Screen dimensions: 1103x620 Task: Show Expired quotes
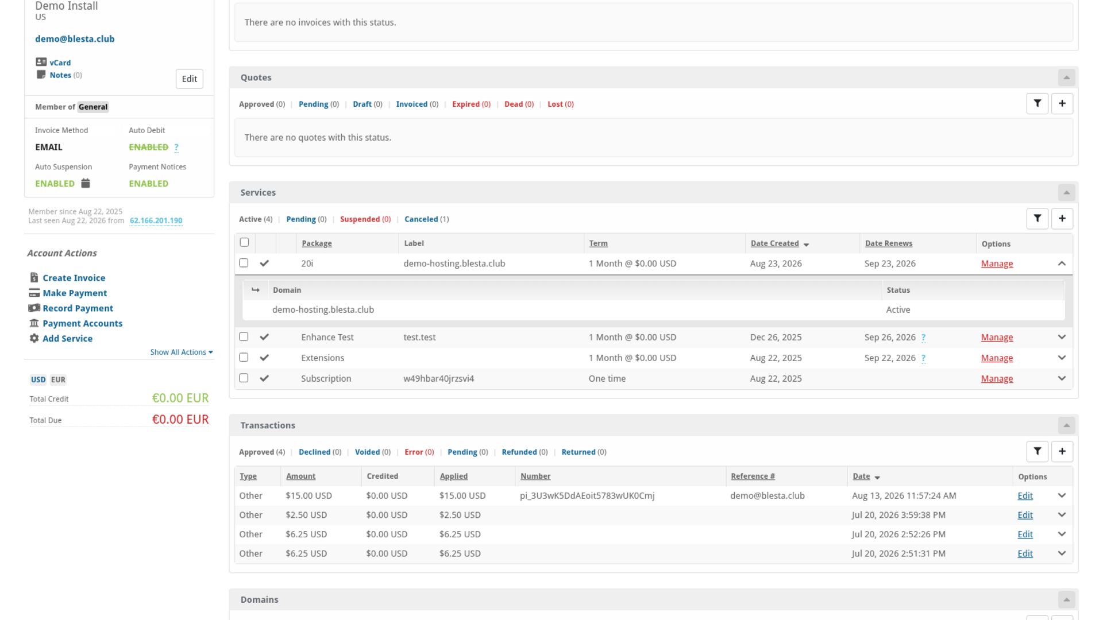[471, 104]
